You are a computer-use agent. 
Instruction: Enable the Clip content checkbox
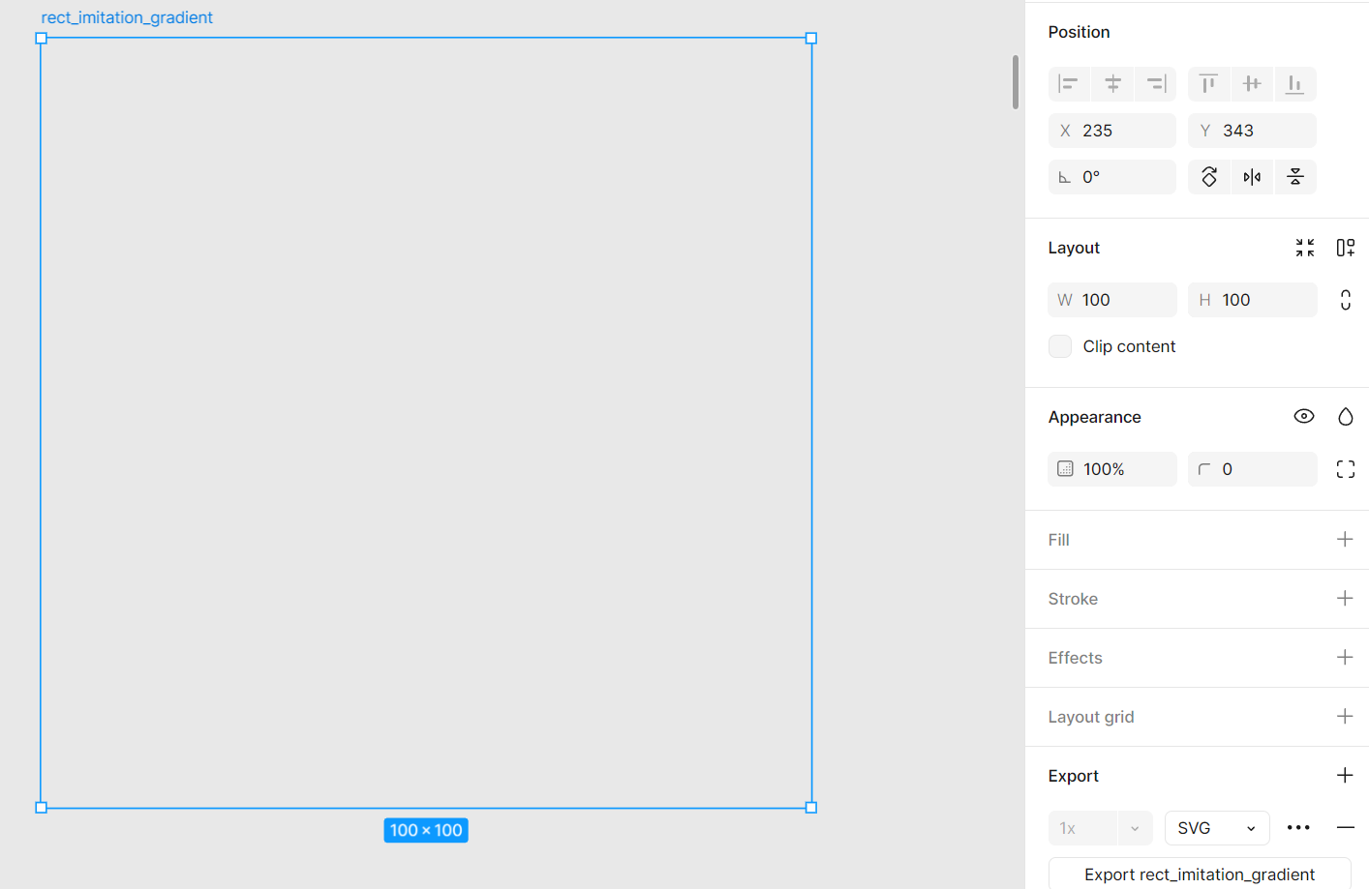1060,346
